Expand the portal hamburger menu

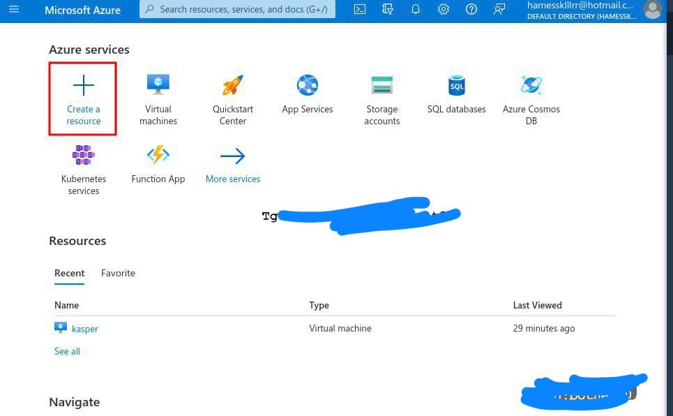[x=14, y=10]
